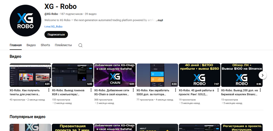Play the 4:33 wallet video thumbnail
Screen dimensions: 273x131
pyautogui.click(x=157, y=75)
